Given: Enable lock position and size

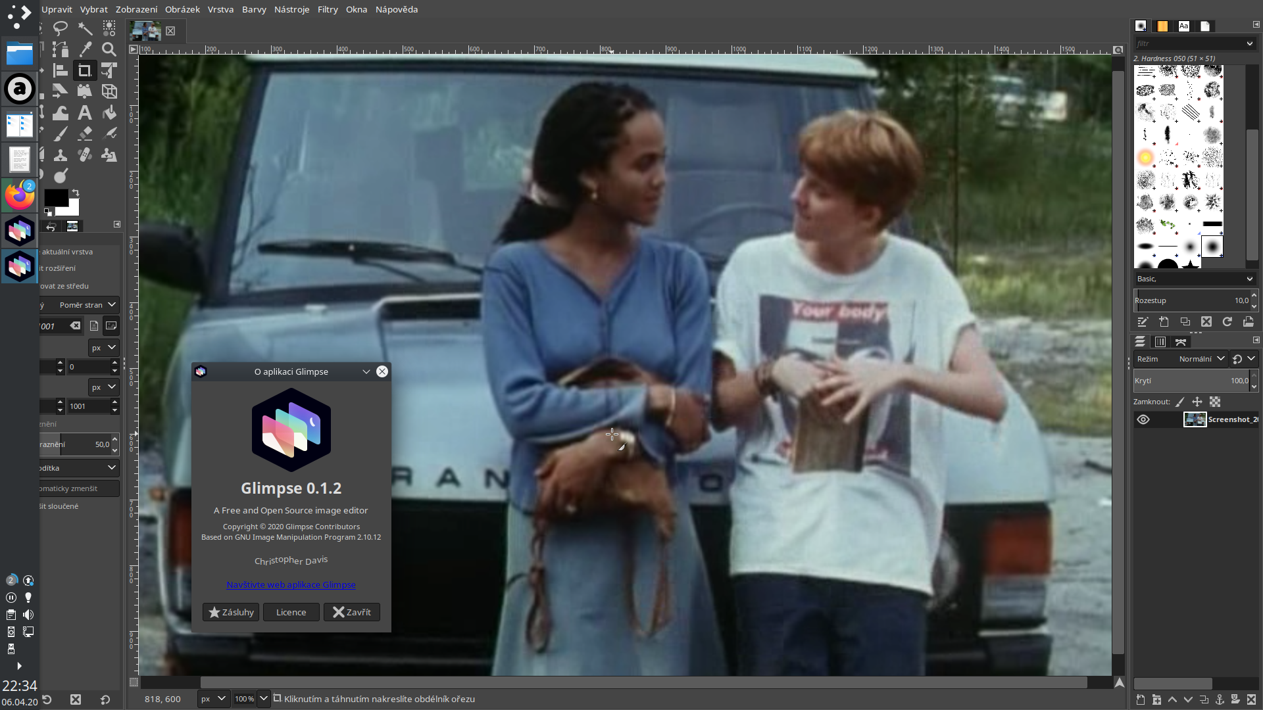Looking at the screenshot, I should point(1197,402).
